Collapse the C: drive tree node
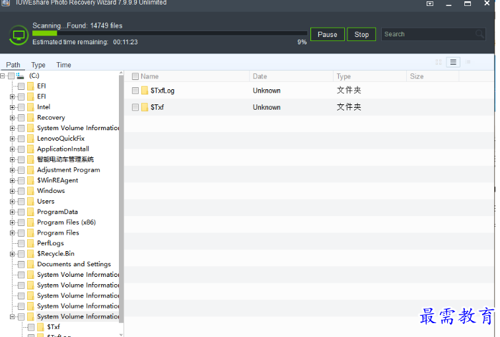 click(x=3, y=76)
